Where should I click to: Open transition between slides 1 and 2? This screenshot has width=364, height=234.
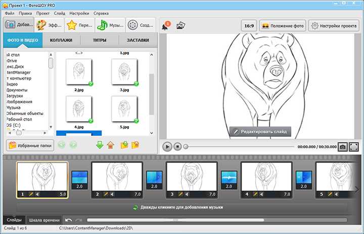tap(80, 180)
